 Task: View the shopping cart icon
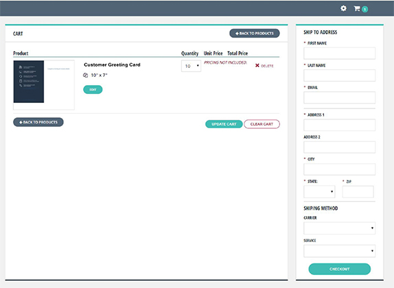tap(357, 8)
